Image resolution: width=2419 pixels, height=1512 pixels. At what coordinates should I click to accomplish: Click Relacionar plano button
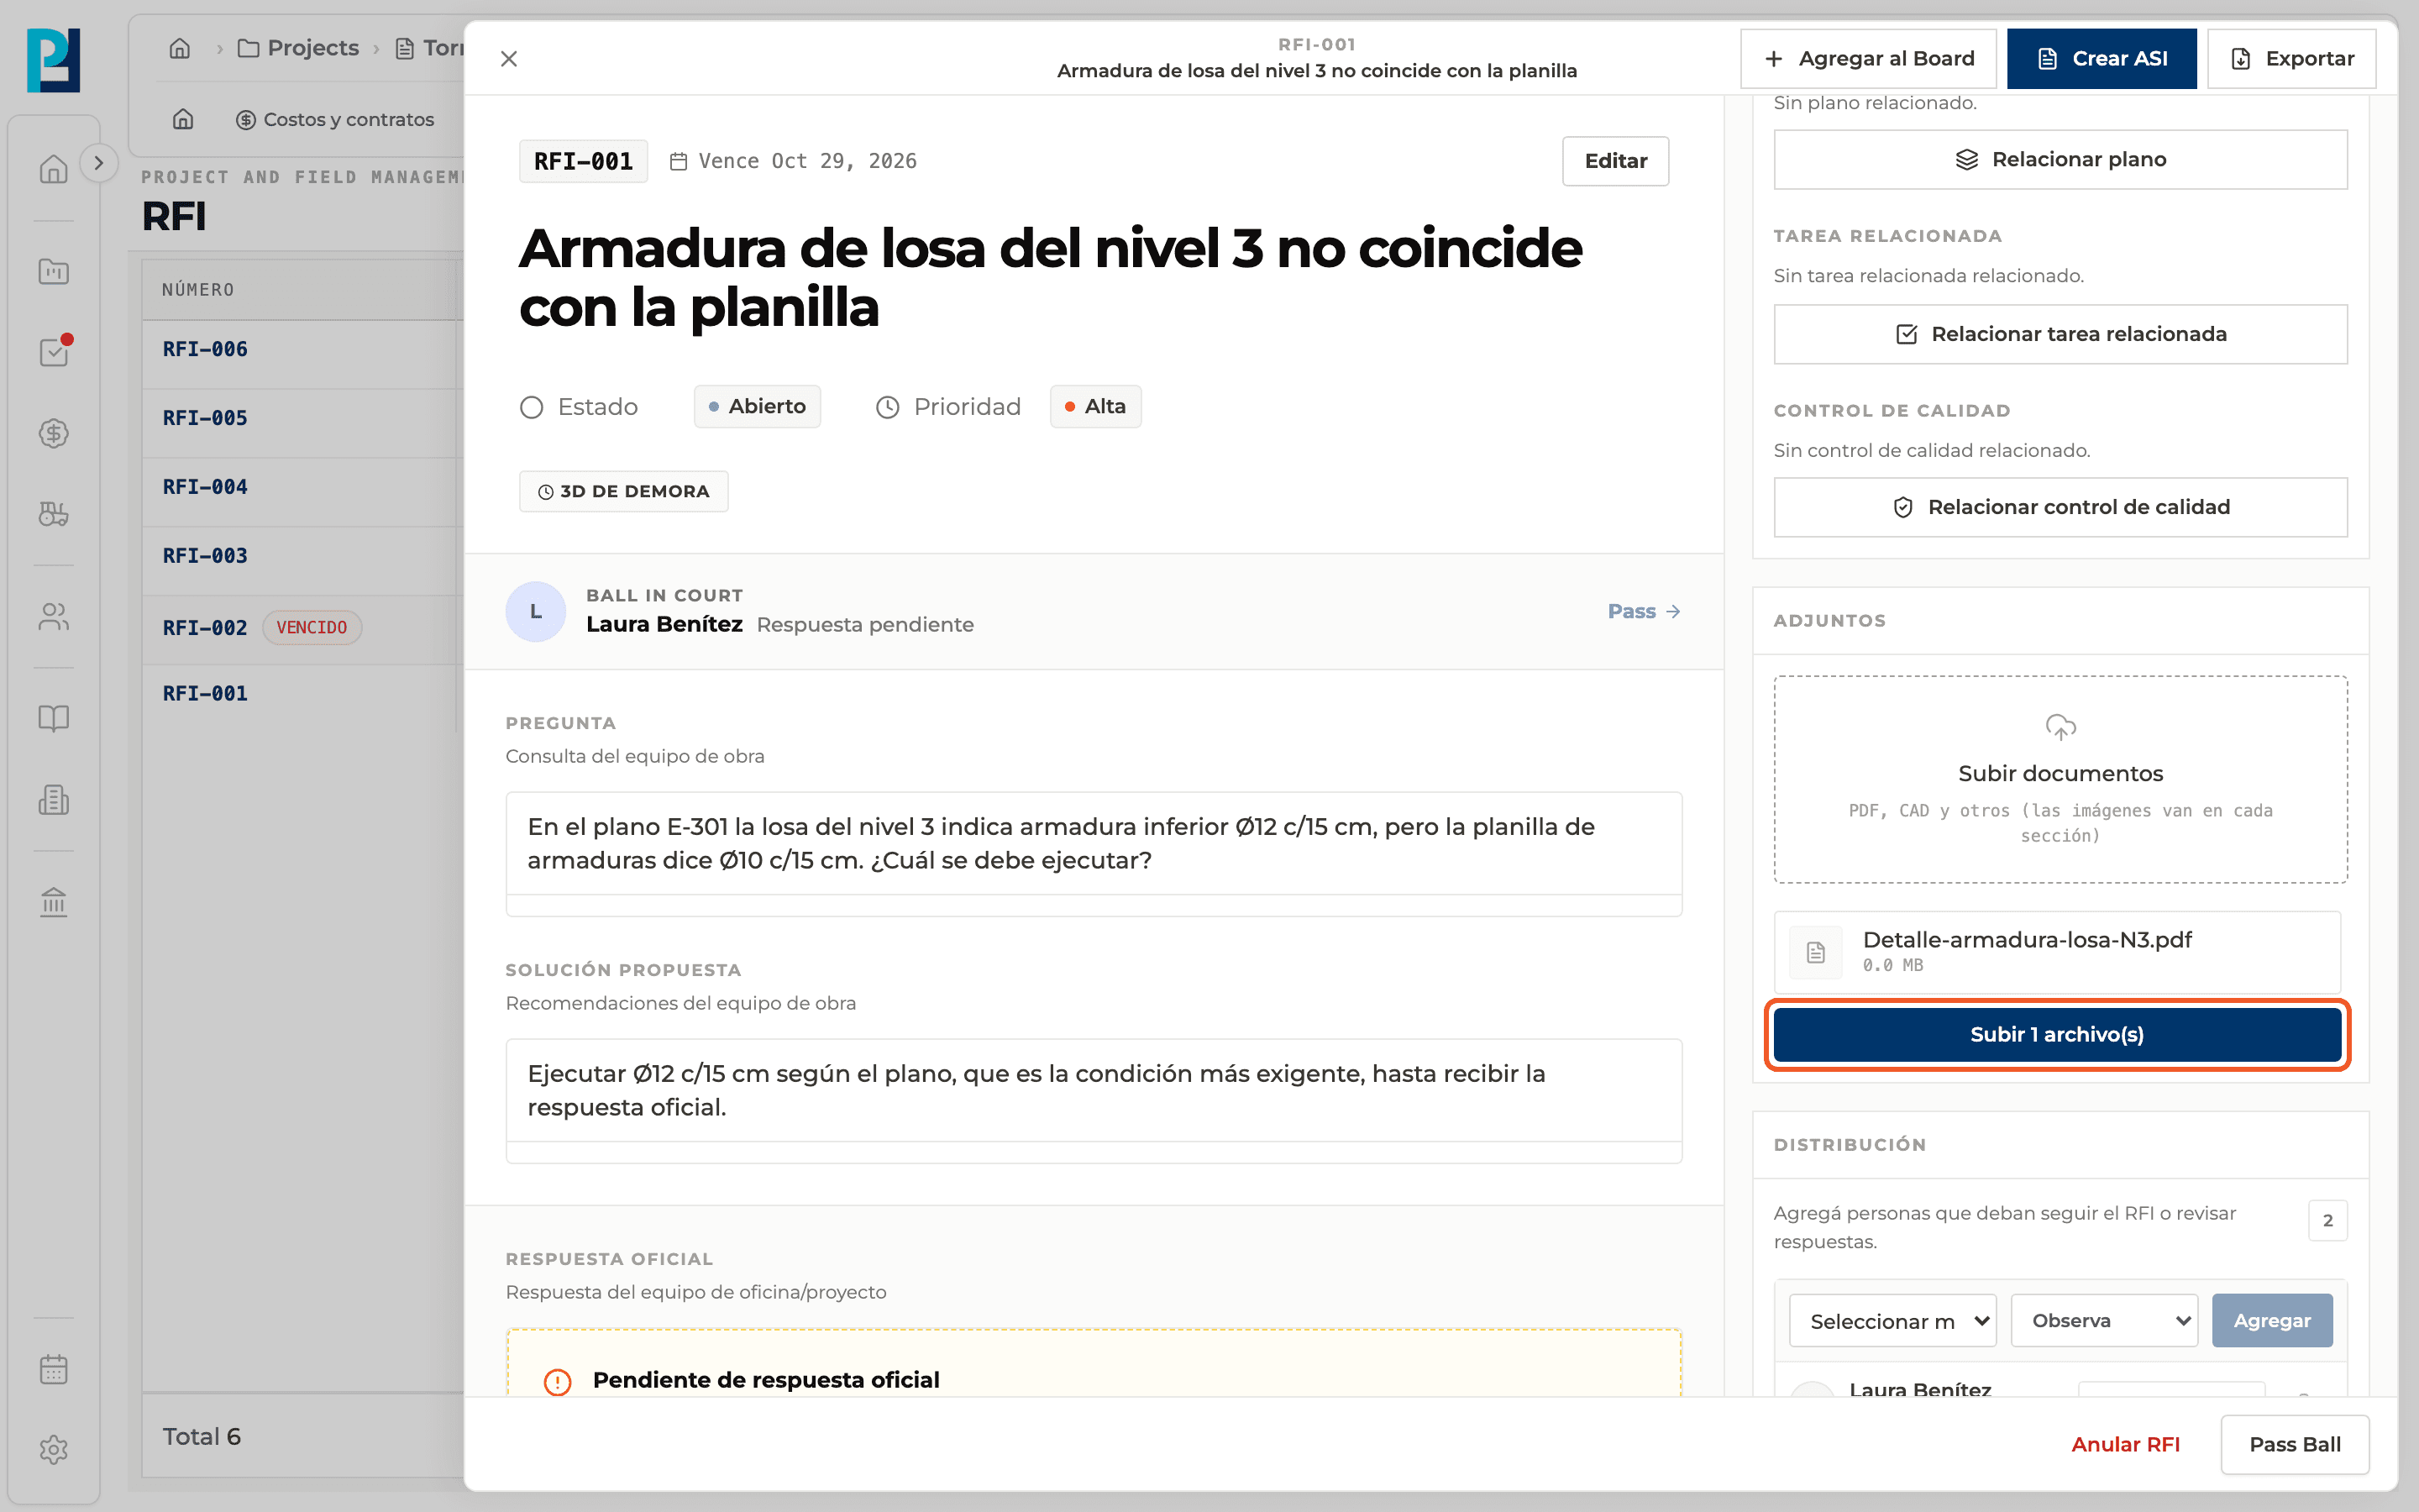[x=2060, y=159]
